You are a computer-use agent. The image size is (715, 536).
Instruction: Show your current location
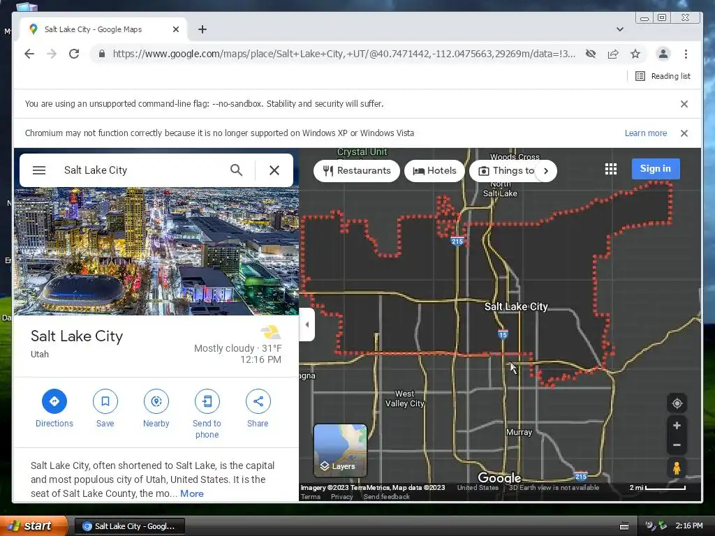tap(677, 403)
